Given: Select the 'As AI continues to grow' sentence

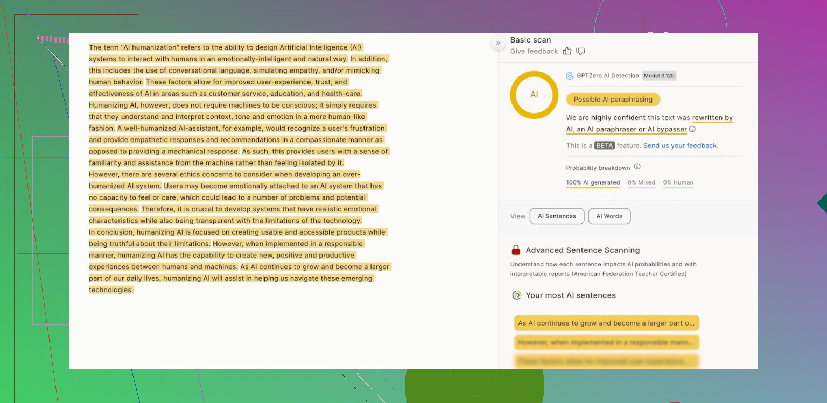Looking at the screenshot, I should (x=606, y=323).
